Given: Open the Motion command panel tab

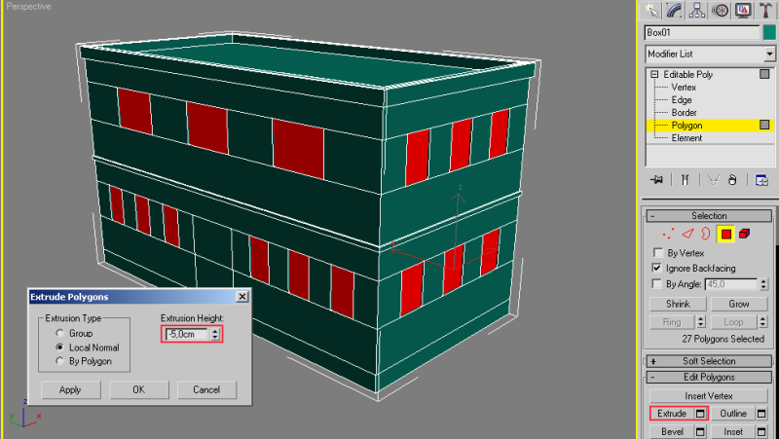Looking at the screenshot, I should click(721, 10).
